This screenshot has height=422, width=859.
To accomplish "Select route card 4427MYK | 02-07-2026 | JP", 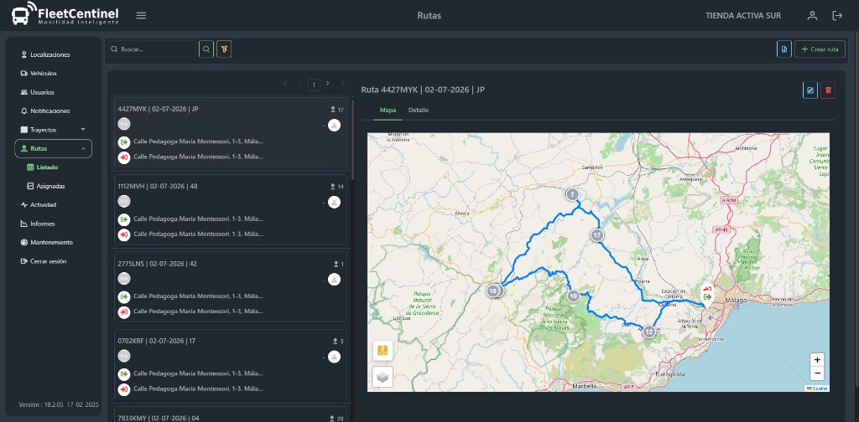I will tap(230, 133).
